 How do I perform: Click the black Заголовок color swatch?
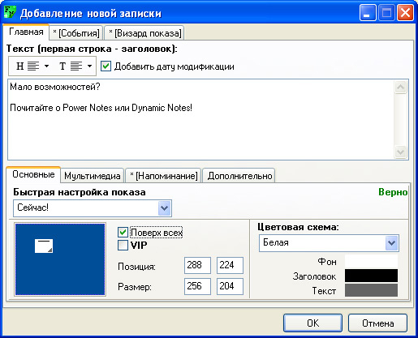pyautogui.click(x=371, y=276)
